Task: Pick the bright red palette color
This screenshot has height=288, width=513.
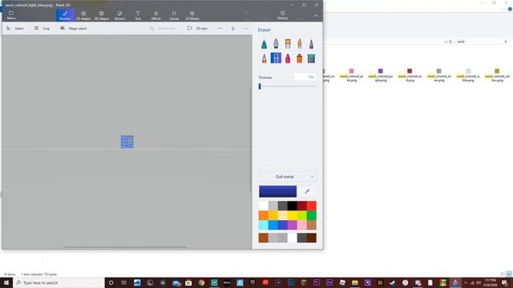Action: pyautogui.click(x=312, y=206)
